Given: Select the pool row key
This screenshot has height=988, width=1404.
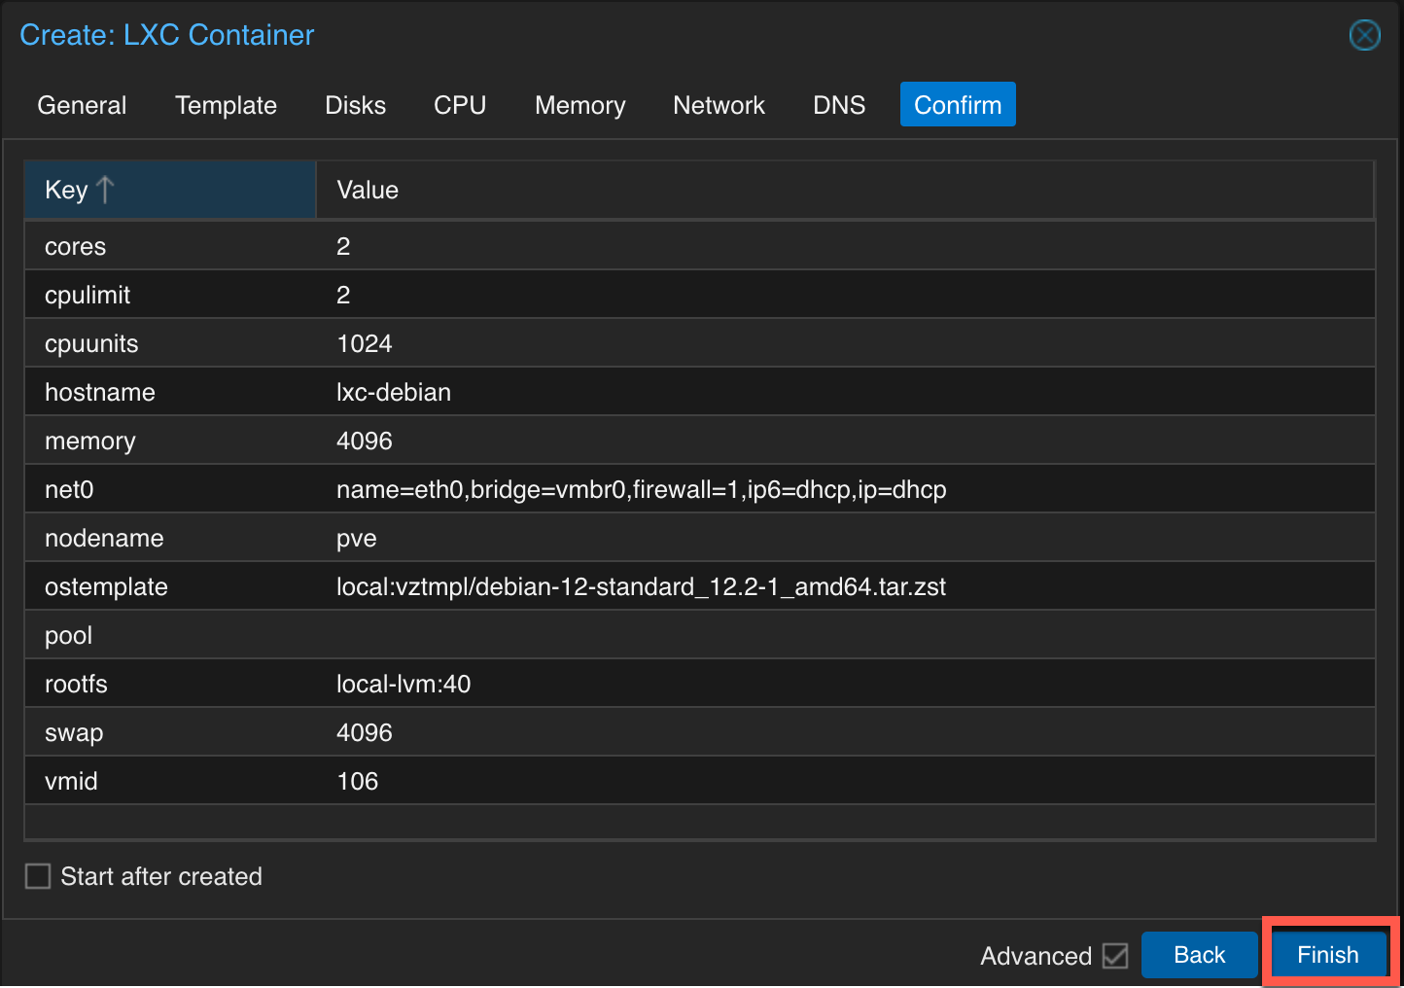Looking at the screenshot, I should click(68, 636).
